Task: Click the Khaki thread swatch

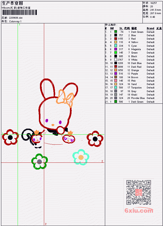Action: coord(116,94)
